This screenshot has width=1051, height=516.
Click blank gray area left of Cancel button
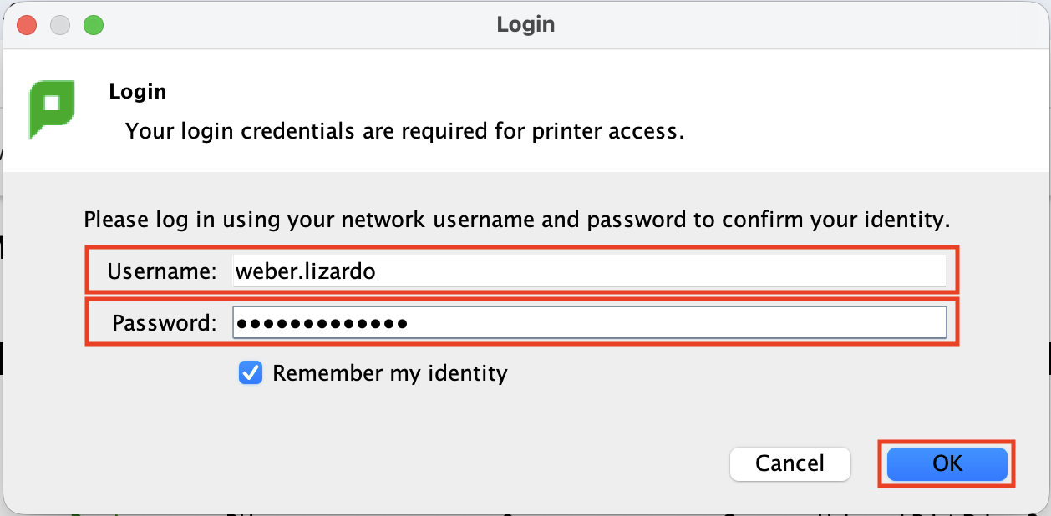(x=418, y=463)
